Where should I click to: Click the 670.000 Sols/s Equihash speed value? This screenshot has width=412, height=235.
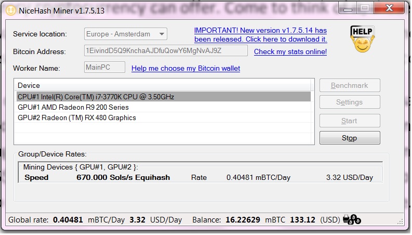[123, 177]
